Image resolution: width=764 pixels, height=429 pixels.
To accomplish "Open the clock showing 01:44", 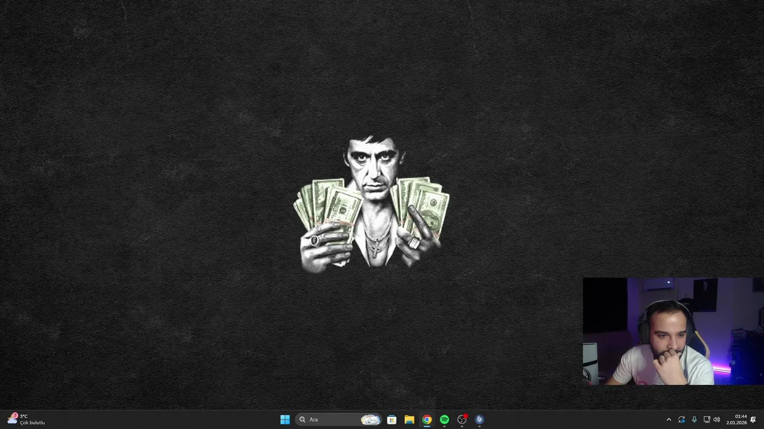I will click(737, 419).
